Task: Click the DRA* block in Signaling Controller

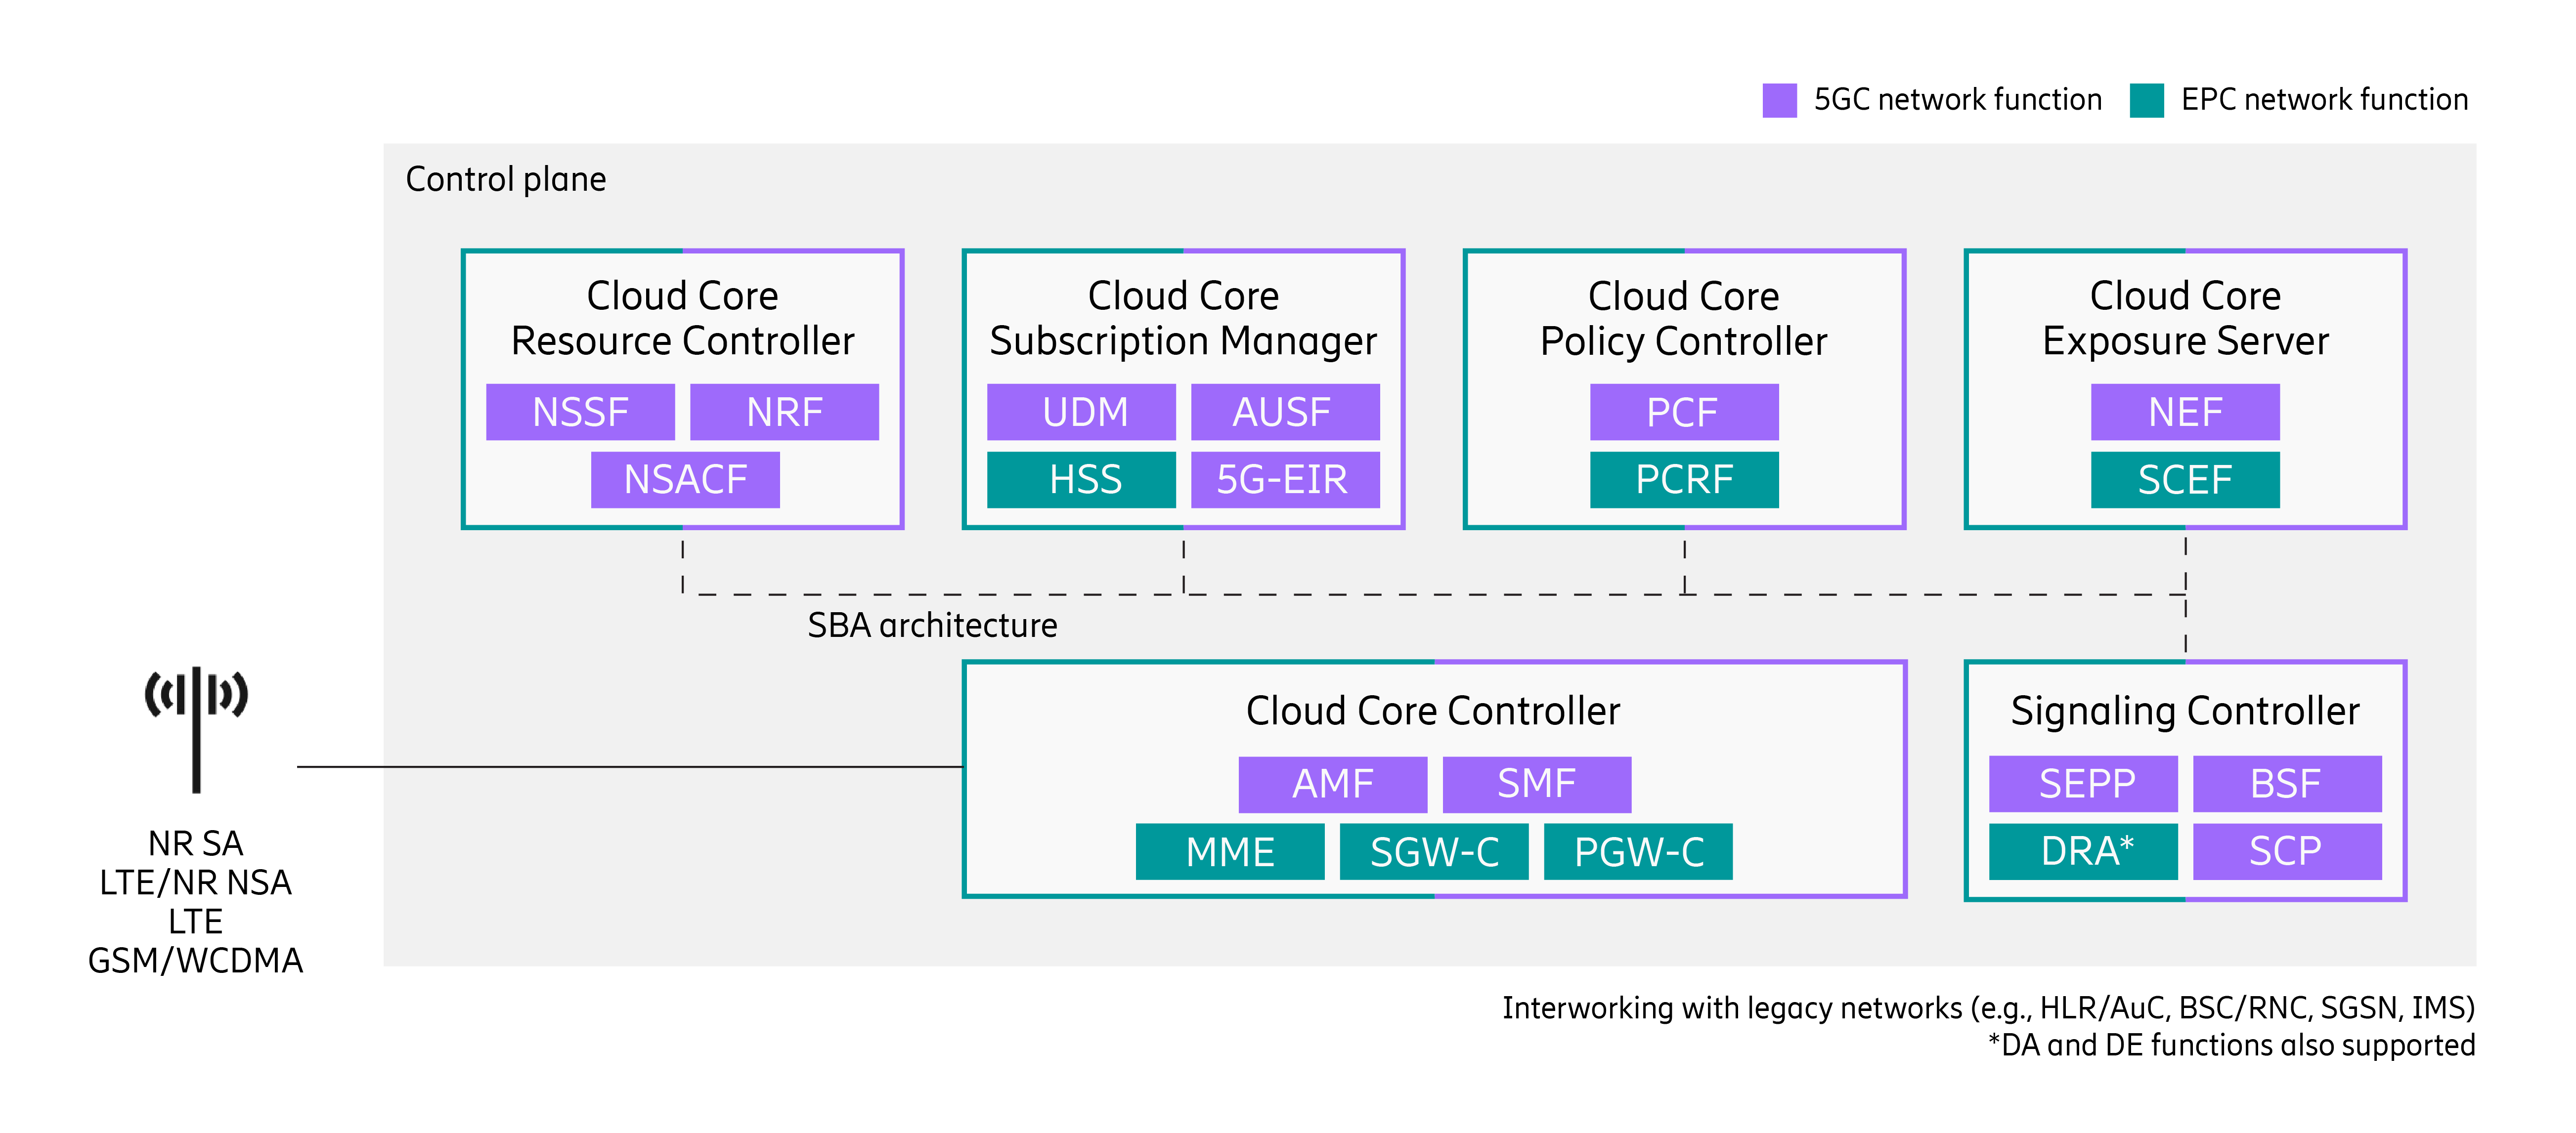Action: [x=2083, y=851]
